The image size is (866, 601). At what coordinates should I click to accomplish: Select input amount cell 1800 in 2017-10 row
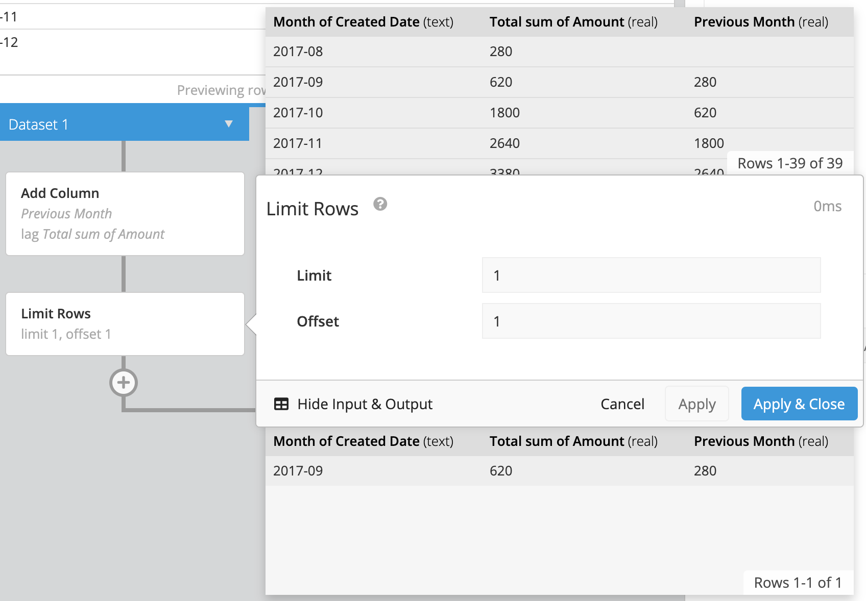pos(504,113)
